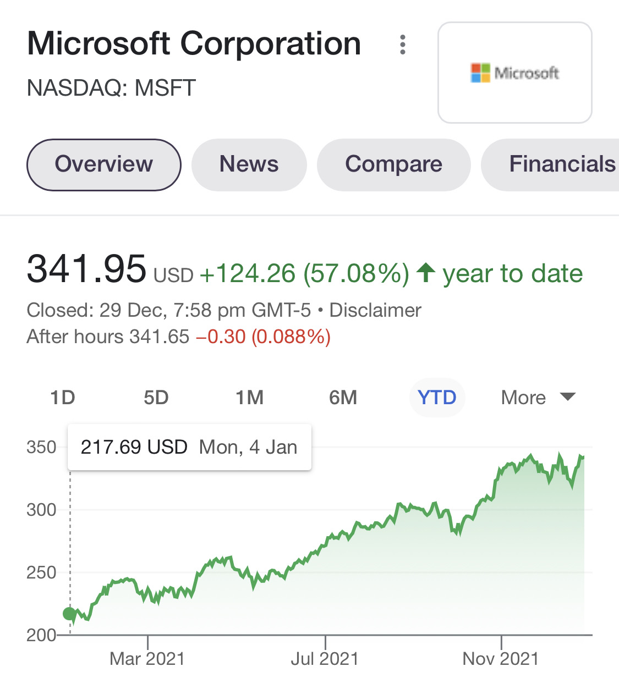
Task: Click the NASDAQ: MSFT ticker text
Action: click(111, 88)
